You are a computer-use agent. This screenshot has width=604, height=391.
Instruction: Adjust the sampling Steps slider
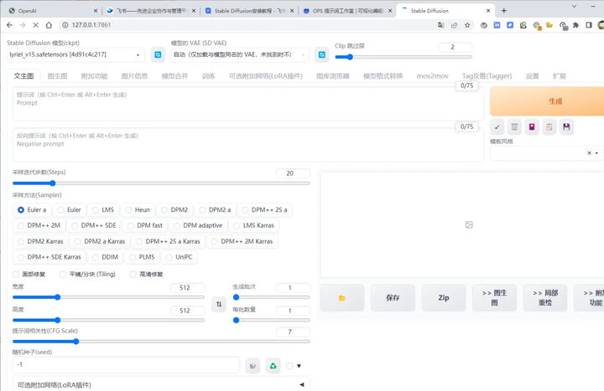pos(161,183)
